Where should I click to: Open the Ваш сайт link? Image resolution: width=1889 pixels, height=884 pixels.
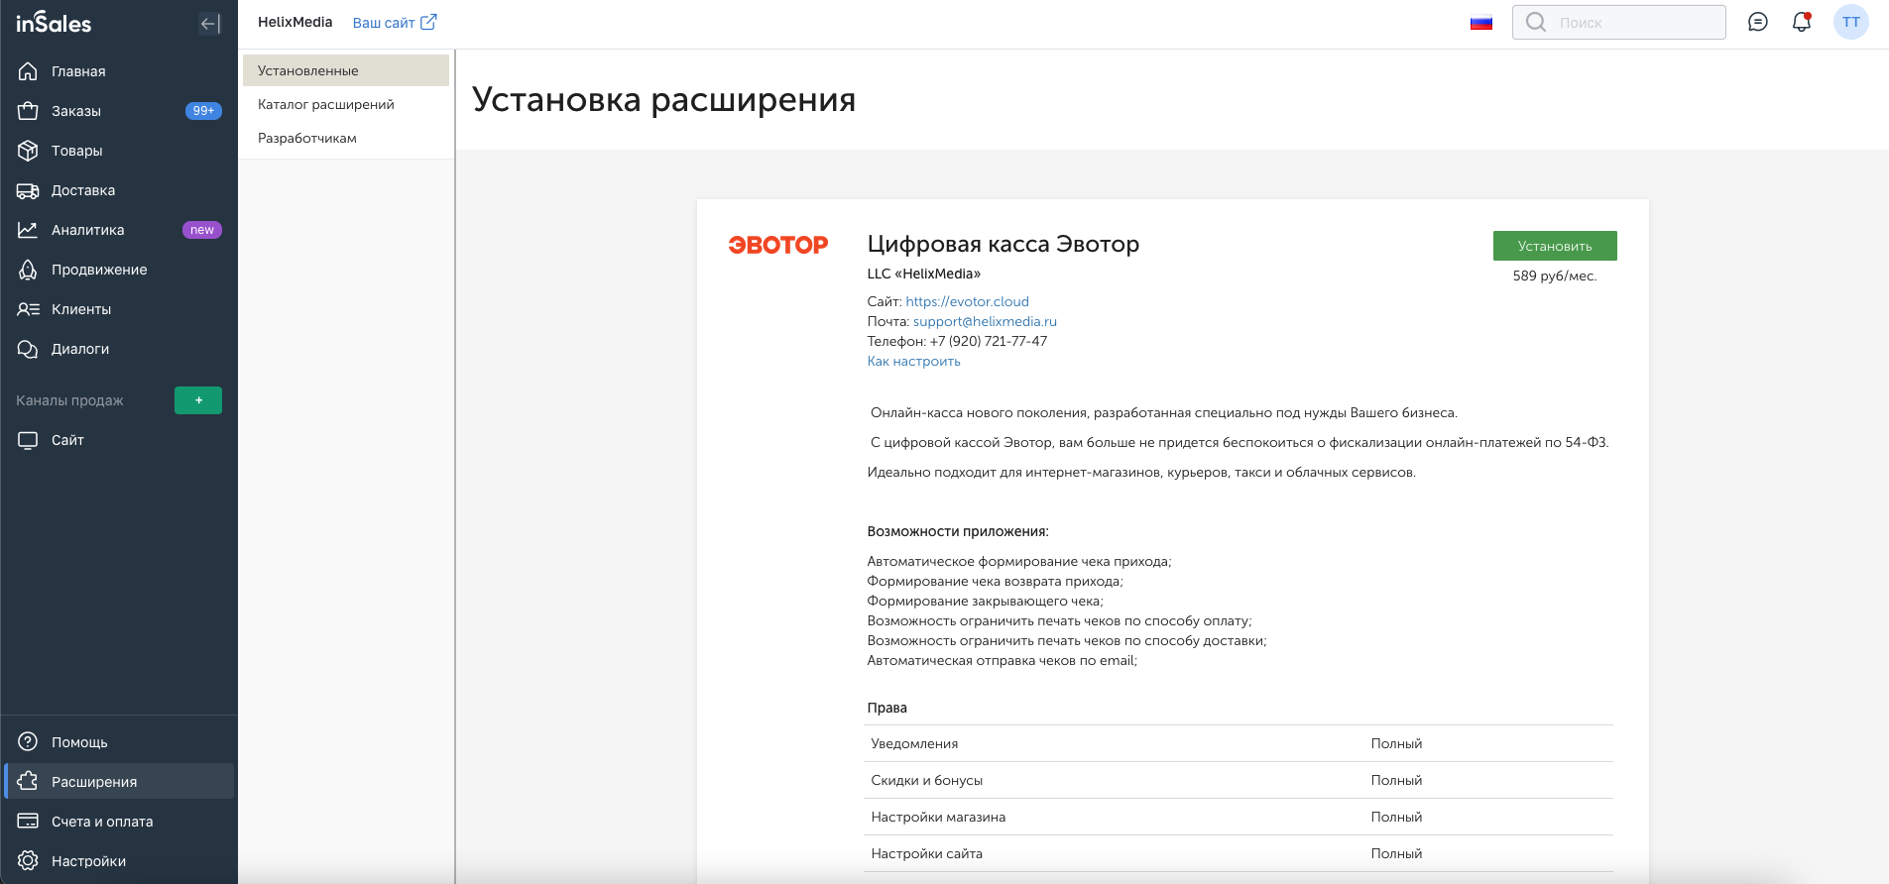[395, 22]
